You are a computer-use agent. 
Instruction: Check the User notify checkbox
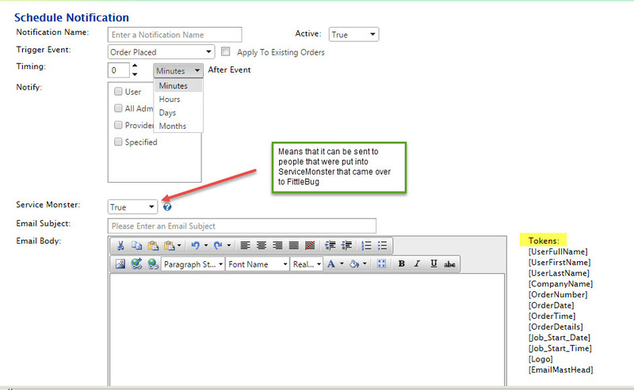tap(118, 92)
